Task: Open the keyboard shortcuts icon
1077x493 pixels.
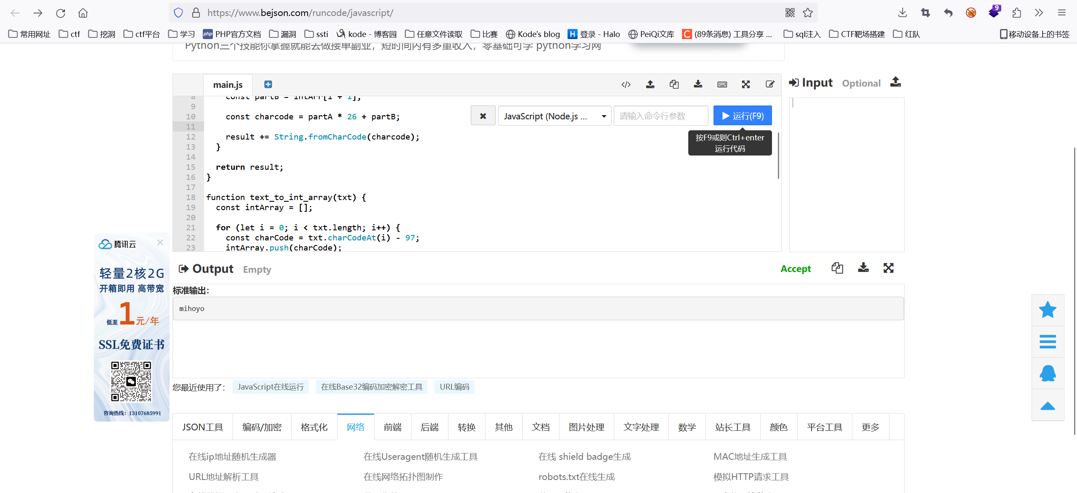Action: [x=722, y=84]
